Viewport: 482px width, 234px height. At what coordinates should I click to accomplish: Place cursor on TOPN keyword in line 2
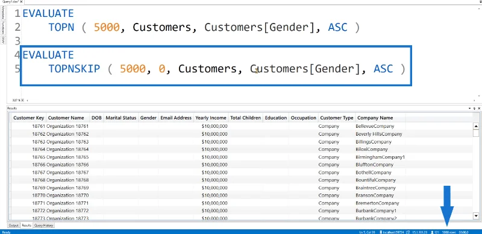click(x=61, y=27)
